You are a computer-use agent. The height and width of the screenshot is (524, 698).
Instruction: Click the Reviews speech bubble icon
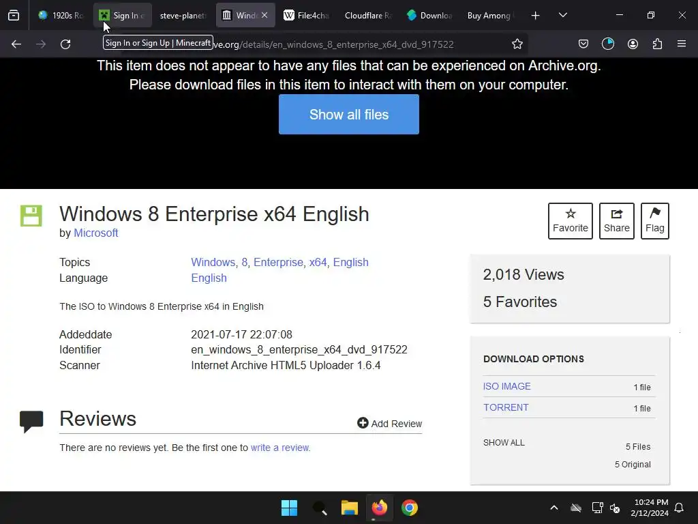pyautogui.click(x=31, y=421)
